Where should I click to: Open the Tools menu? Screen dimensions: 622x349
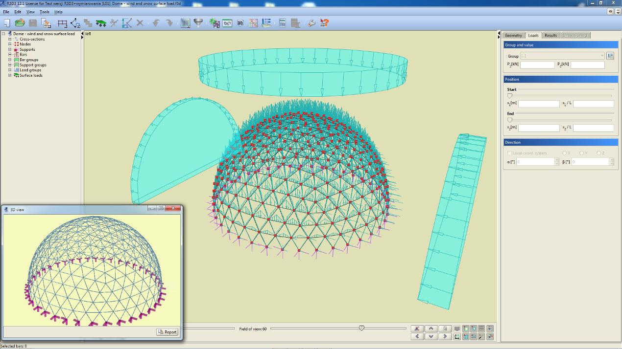pyautogui.click(x=45, y=12)
